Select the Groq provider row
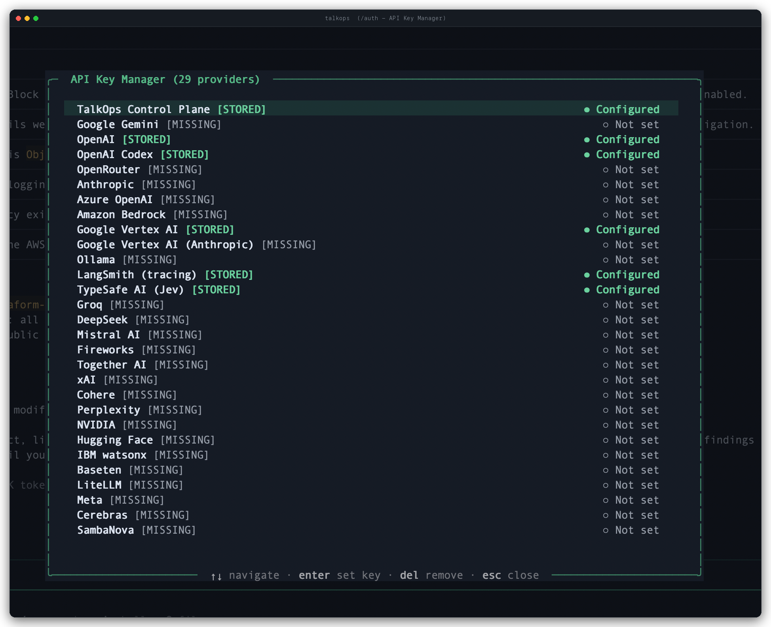Screen dimensions: 771x627 pyautogui.click(x=371, y=304)
